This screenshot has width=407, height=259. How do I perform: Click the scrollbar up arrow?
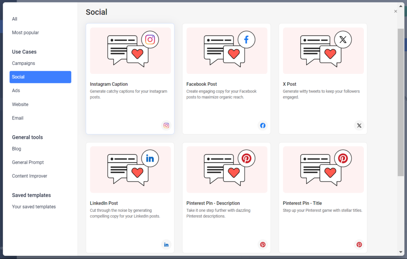[x=401, y=6]
